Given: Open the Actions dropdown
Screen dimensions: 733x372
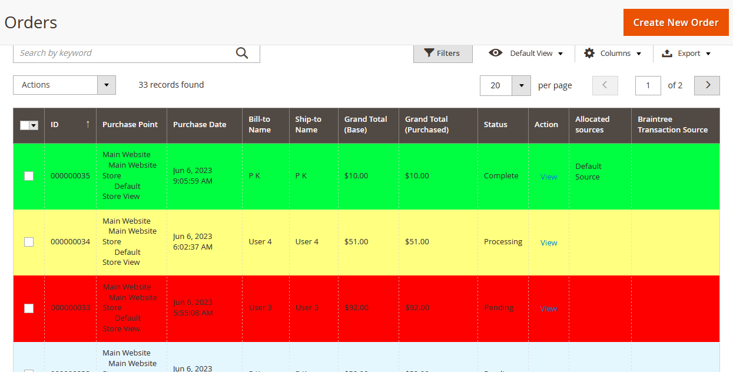Looking at the screenshot, I should click(64, 85).
